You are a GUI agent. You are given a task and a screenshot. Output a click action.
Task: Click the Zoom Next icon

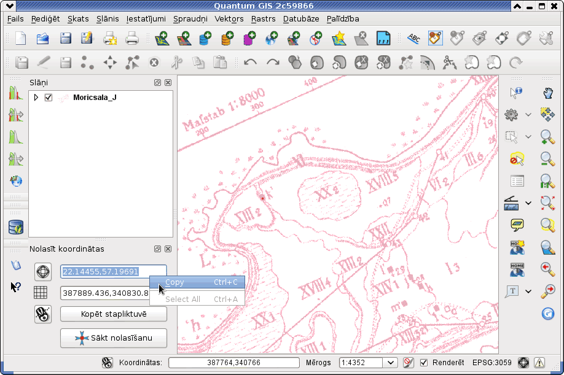pyautogui.click(x=547, y=292)
